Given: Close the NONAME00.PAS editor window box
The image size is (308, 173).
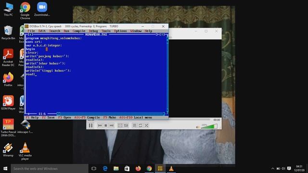Looking at the screenshot, I should click(30, 35).
